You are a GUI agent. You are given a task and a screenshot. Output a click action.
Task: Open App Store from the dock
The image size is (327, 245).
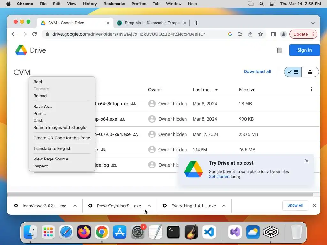pyautogui.click(x=120, y=232)
